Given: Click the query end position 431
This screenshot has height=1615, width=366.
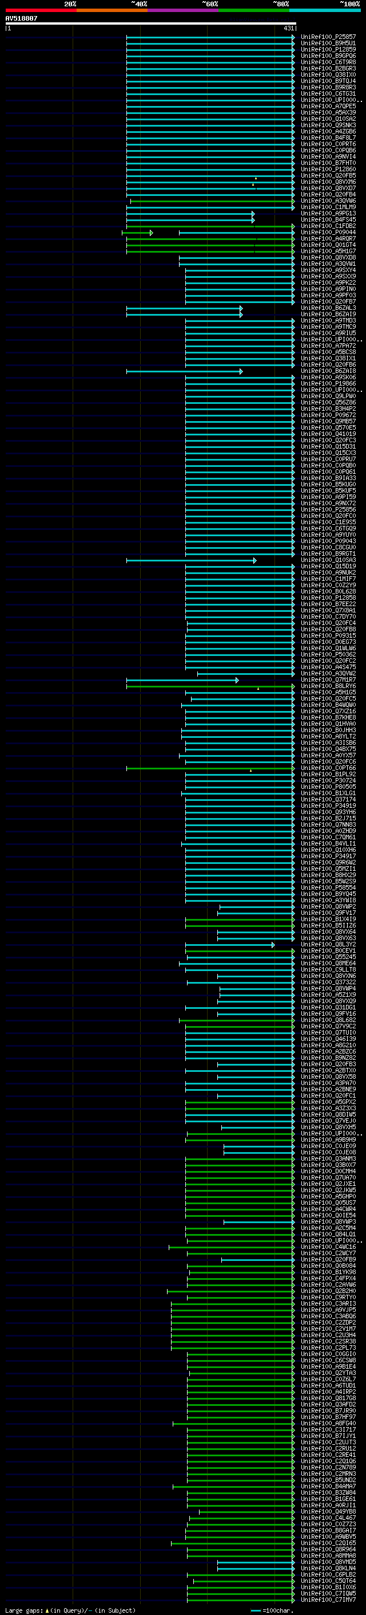Looking at the screenshot, I should [288, 28].
